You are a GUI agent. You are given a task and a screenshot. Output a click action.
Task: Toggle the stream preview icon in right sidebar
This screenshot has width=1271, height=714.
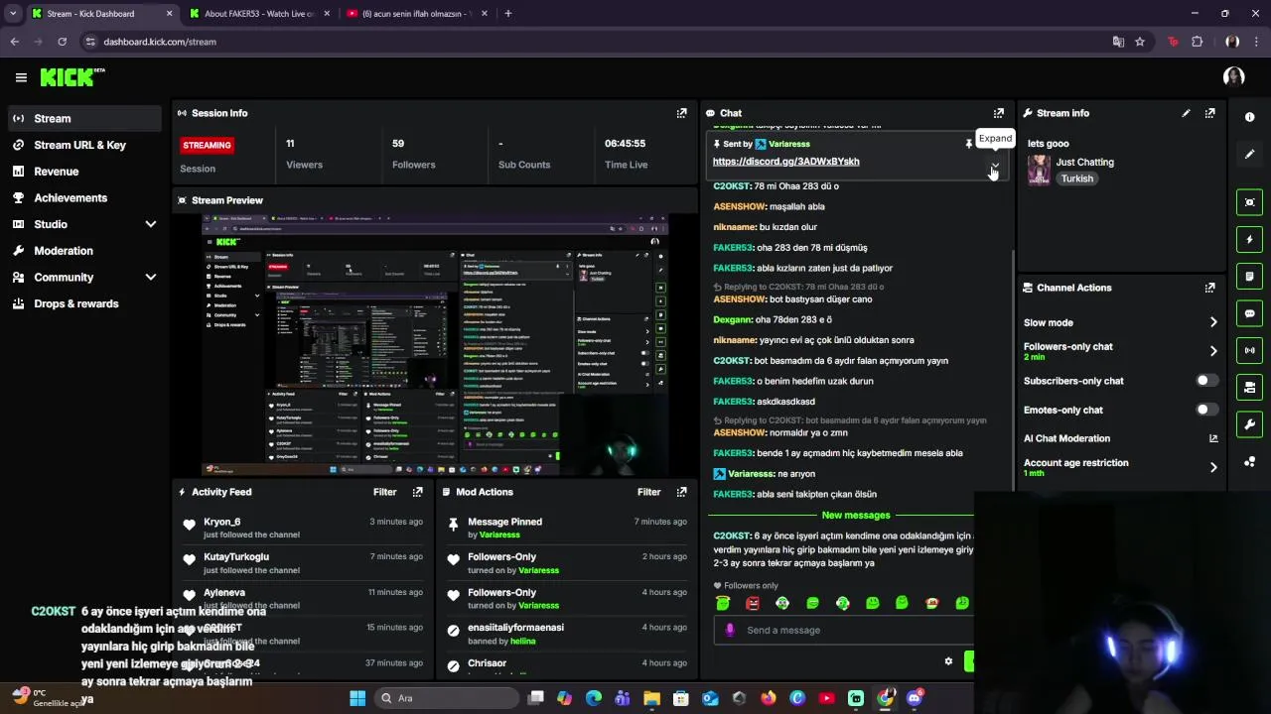1249,202
